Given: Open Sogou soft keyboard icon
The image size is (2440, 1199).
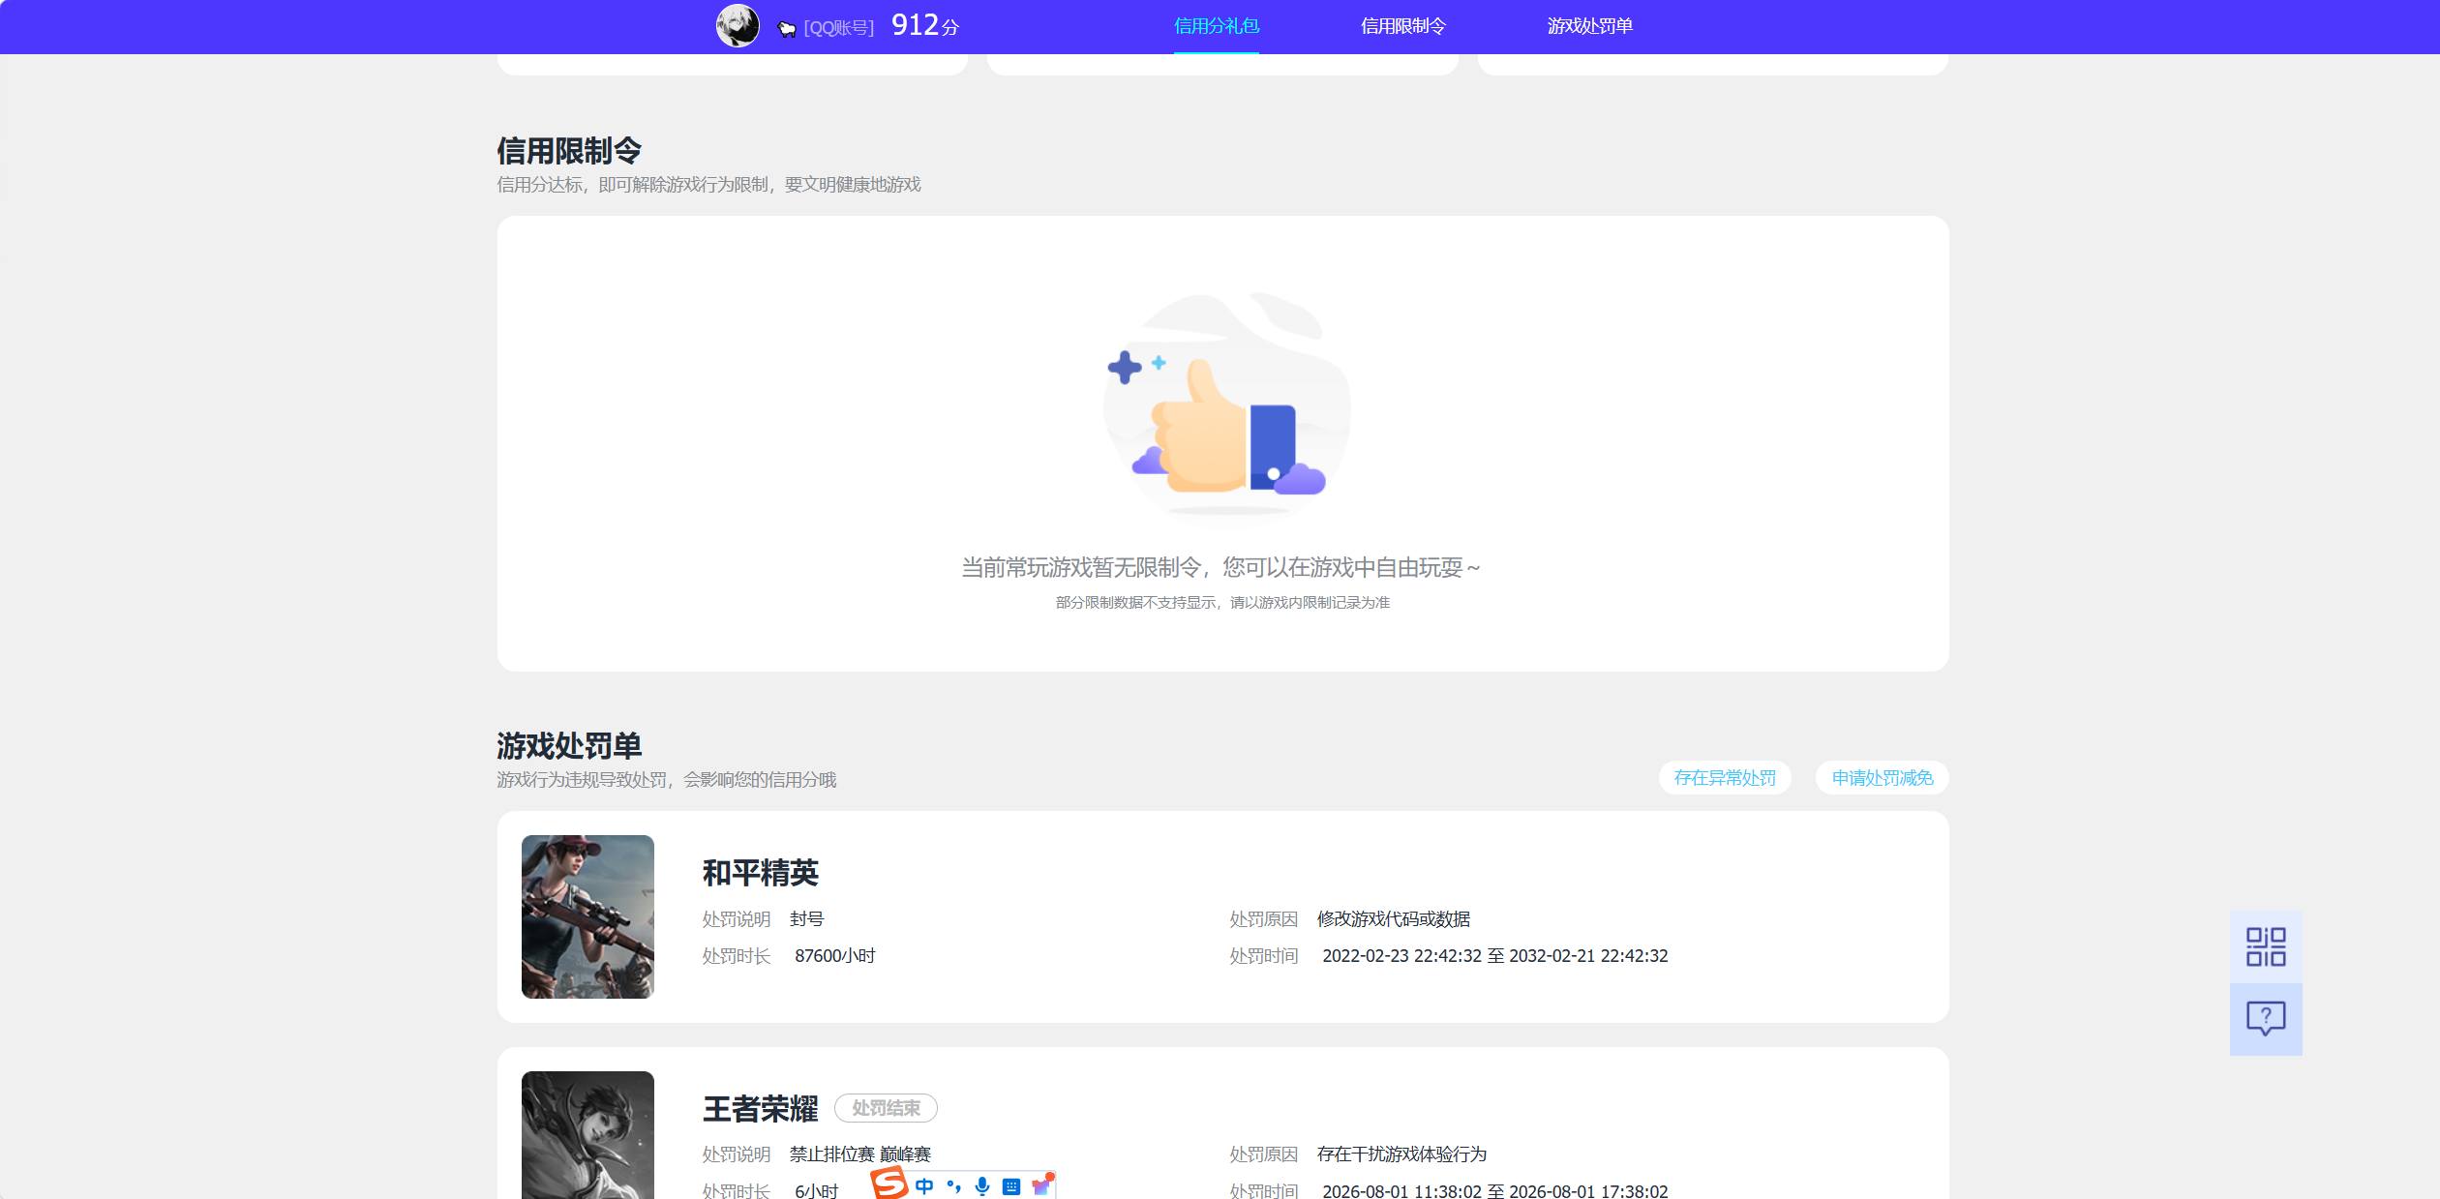Looking at the screenshot, I should point(1011,1186).
